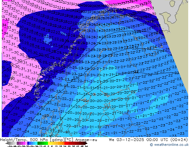The image size is (190, 147).
Task: Open the weatheronline.co.uk copyright link
Action: coord(169,145)
